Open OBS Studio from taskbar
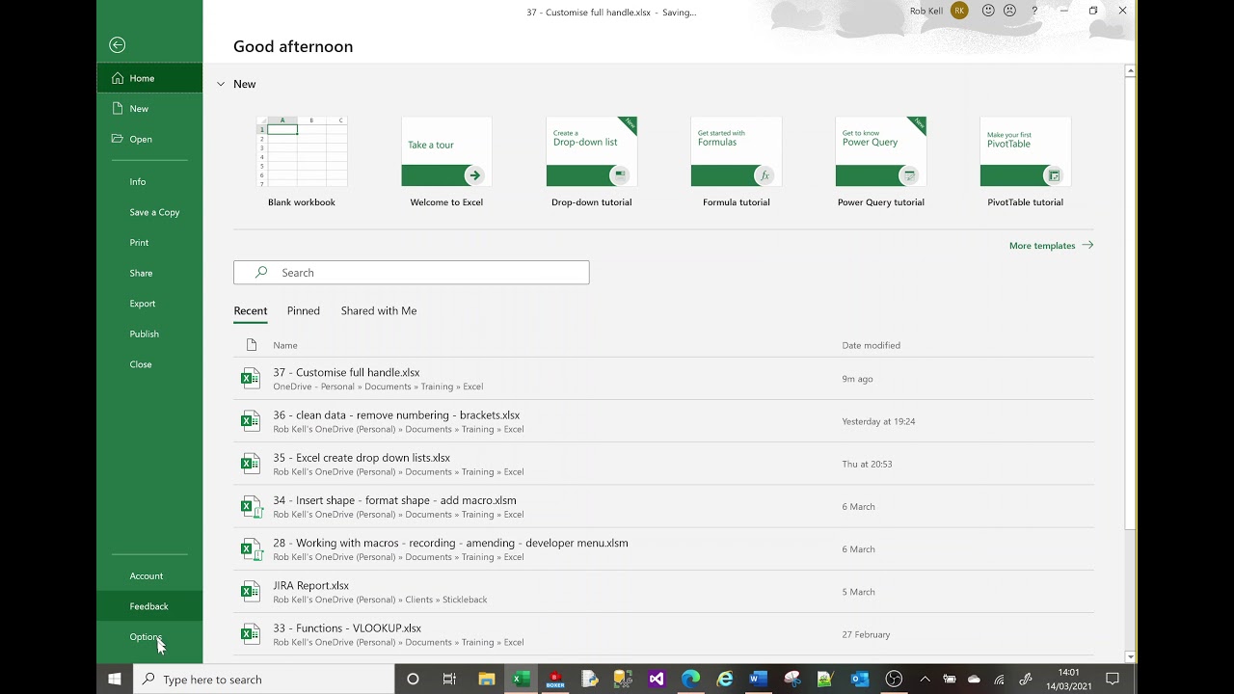 894,679
